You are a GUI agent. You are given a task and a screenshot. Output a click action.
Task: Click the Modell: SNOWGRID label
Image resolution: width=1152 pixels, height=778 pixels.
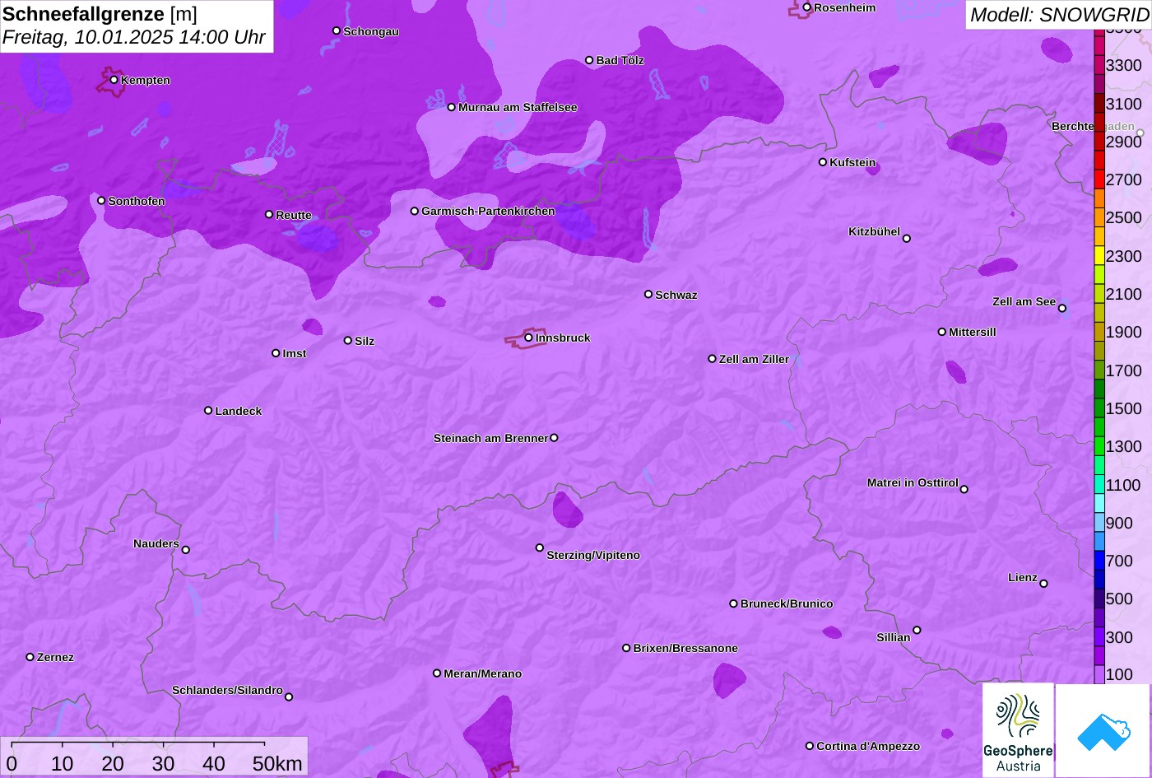1059,15
